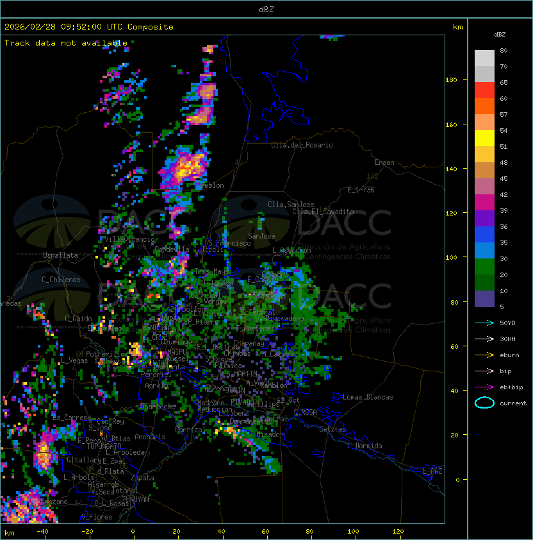Select the pink bip arrow icon
Image resolution: width=533 pixels, height=540 pixels.
tap(484, 371)
